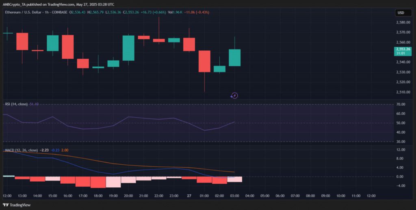Open the USD currency selector
The image size is (416, 210).
click(x=400, y=13)
